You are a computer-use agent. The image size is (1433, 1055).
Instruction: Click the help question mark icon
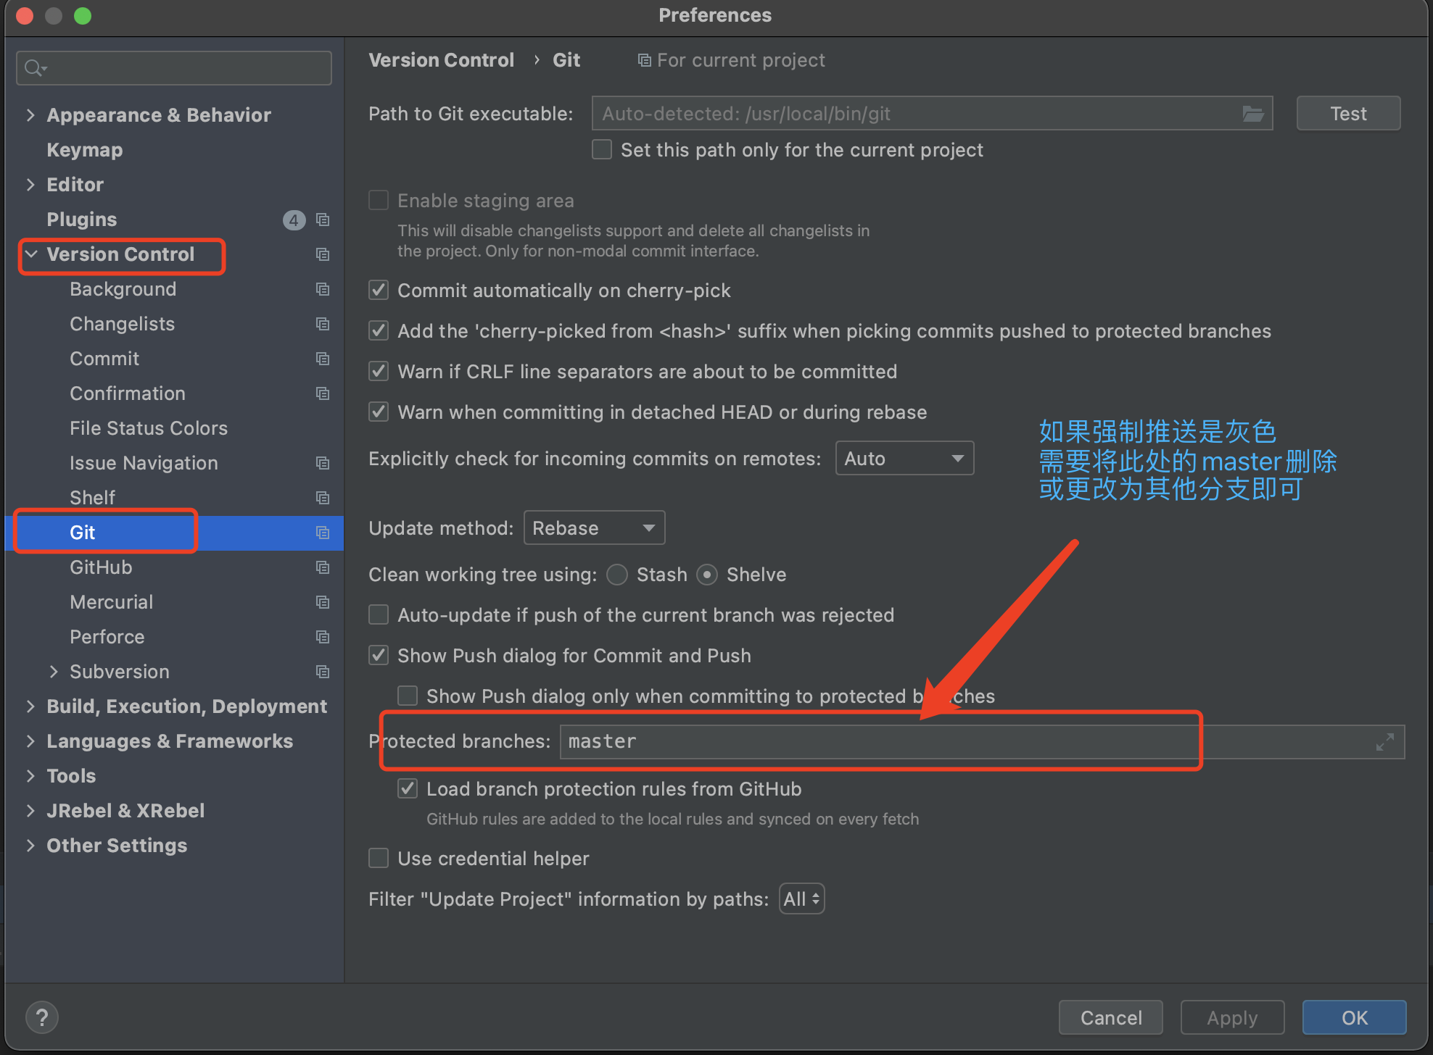[42, 1017]
